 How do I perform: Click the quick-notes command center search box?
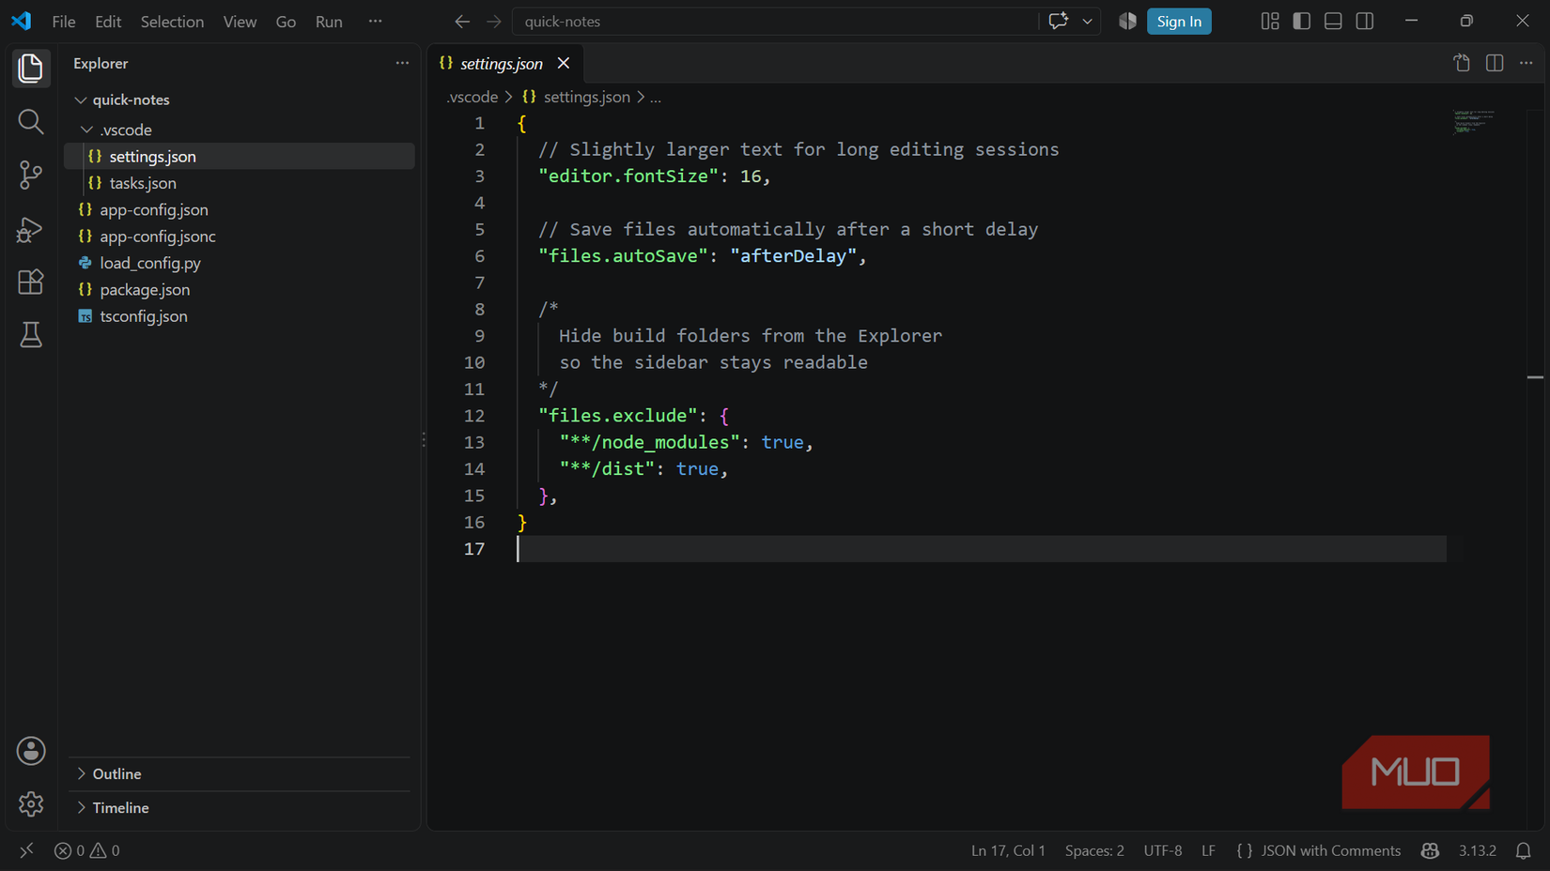point(776,22)
